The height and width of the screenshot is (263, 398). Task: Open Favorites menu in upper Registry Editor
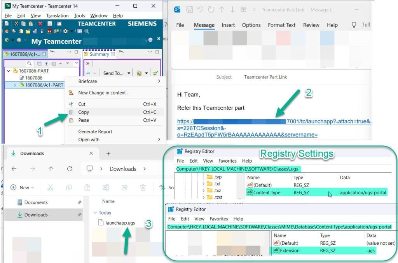[227, 161]
